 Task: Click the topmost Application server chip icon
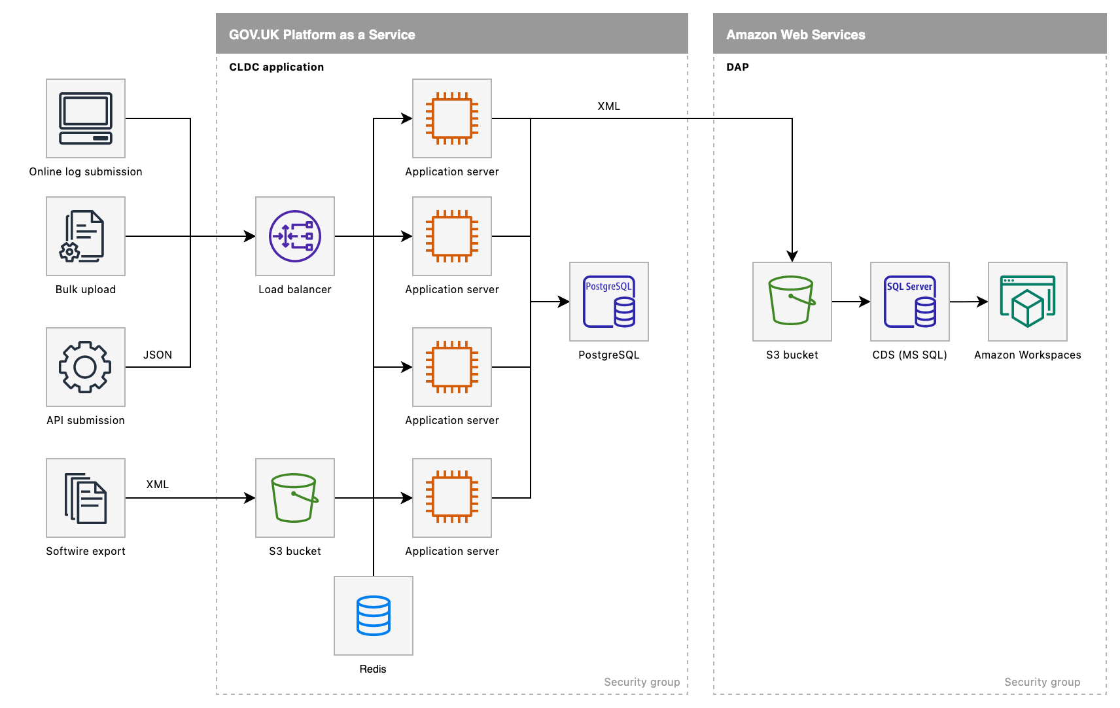tap(451, 118)
